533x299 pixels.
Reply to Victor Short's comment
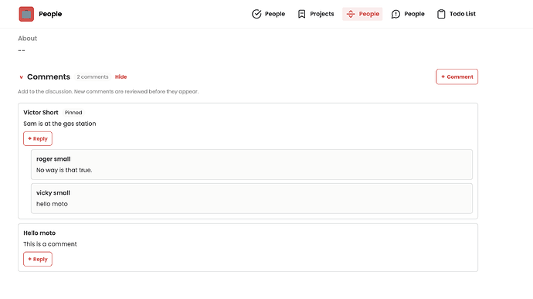click(38, 139)
